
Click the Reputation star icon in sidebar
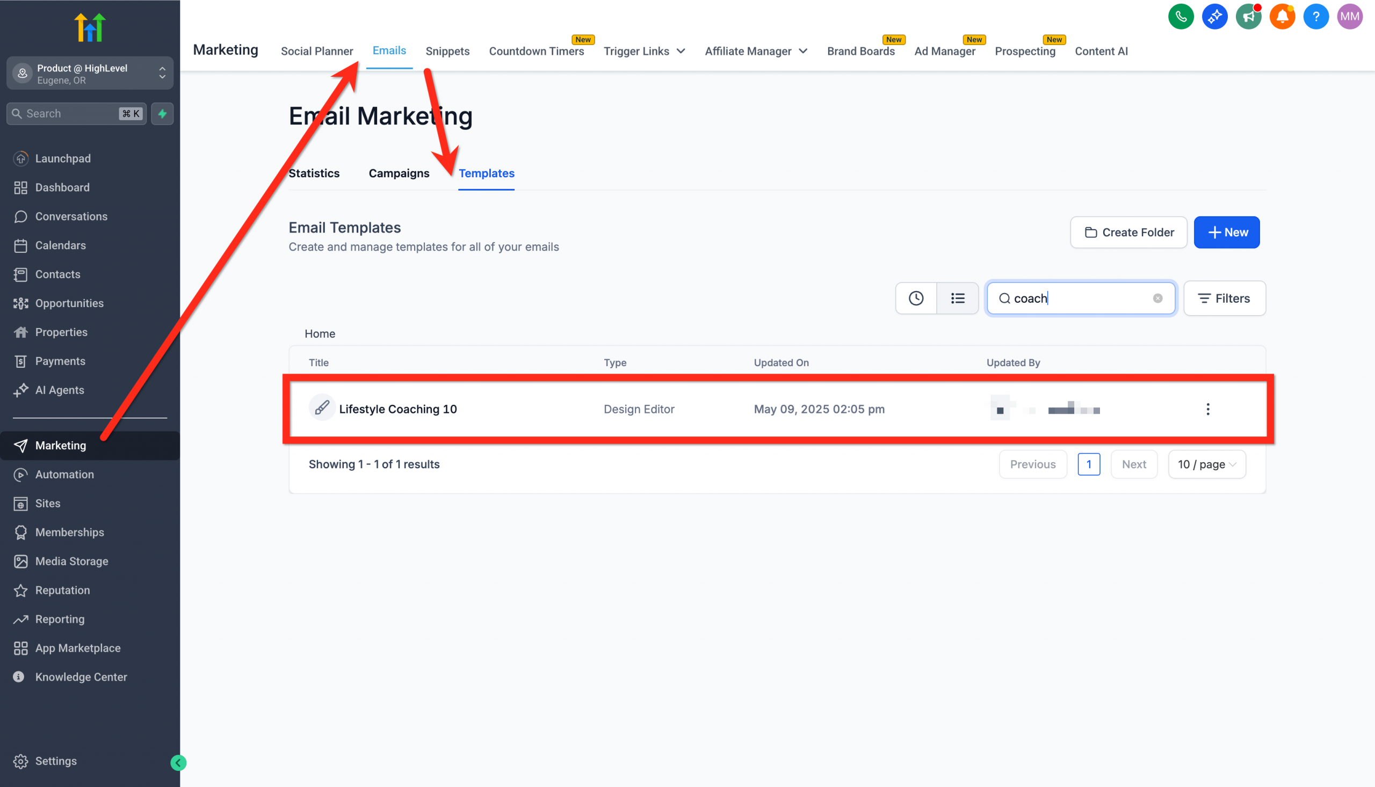pyautogui.click(x=20, y=591)
